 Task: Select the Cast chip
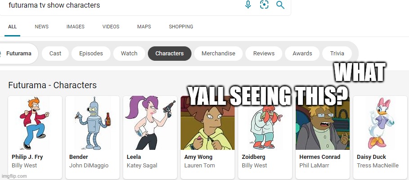(55, 54)
